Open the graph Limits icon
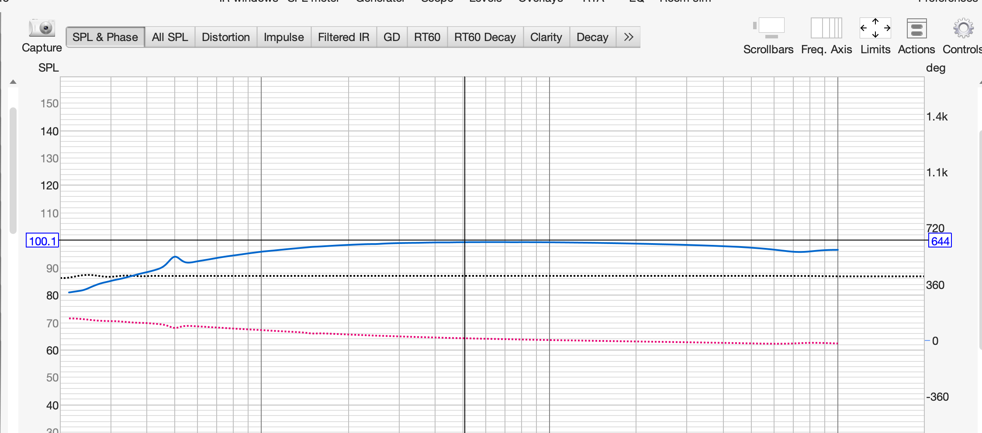This screenshot has height=433, width=982. click(875, 28)
